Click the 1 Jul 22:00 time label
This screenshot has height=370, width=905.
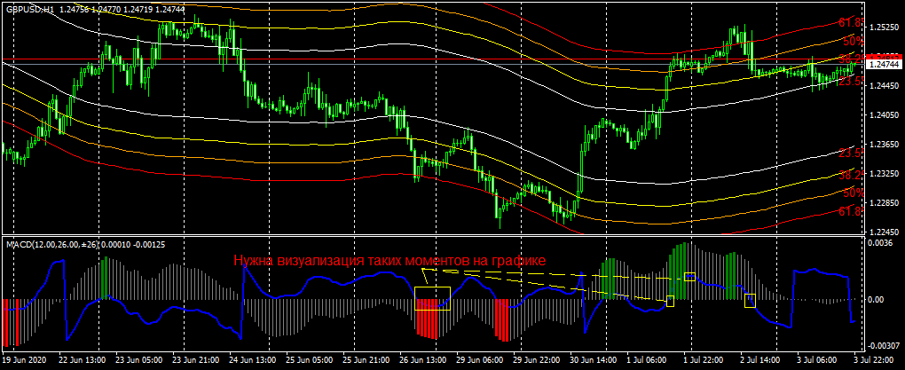[x=703, y=358]
